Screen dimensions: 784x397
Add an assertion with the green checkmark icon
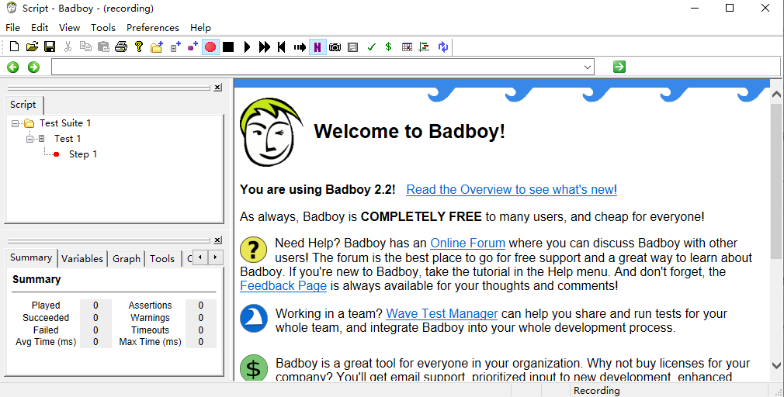371,47
